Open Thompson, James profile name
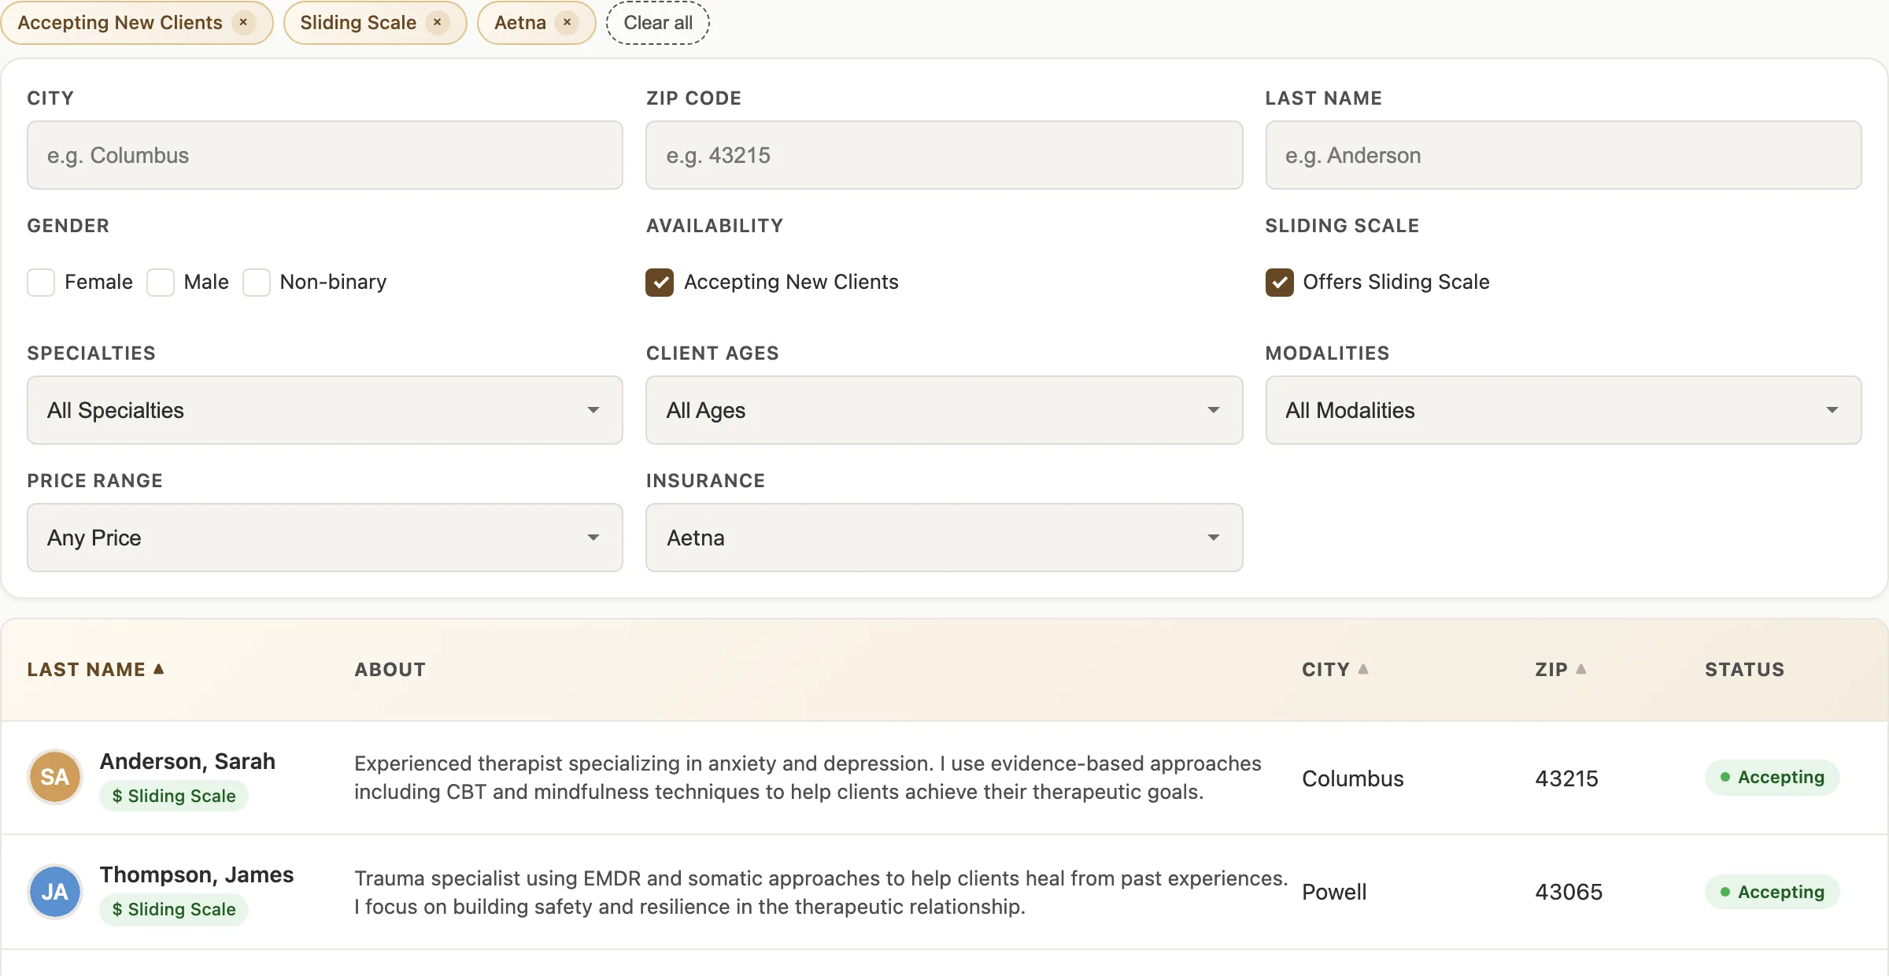1889x976 pixels. click(197, 874)
